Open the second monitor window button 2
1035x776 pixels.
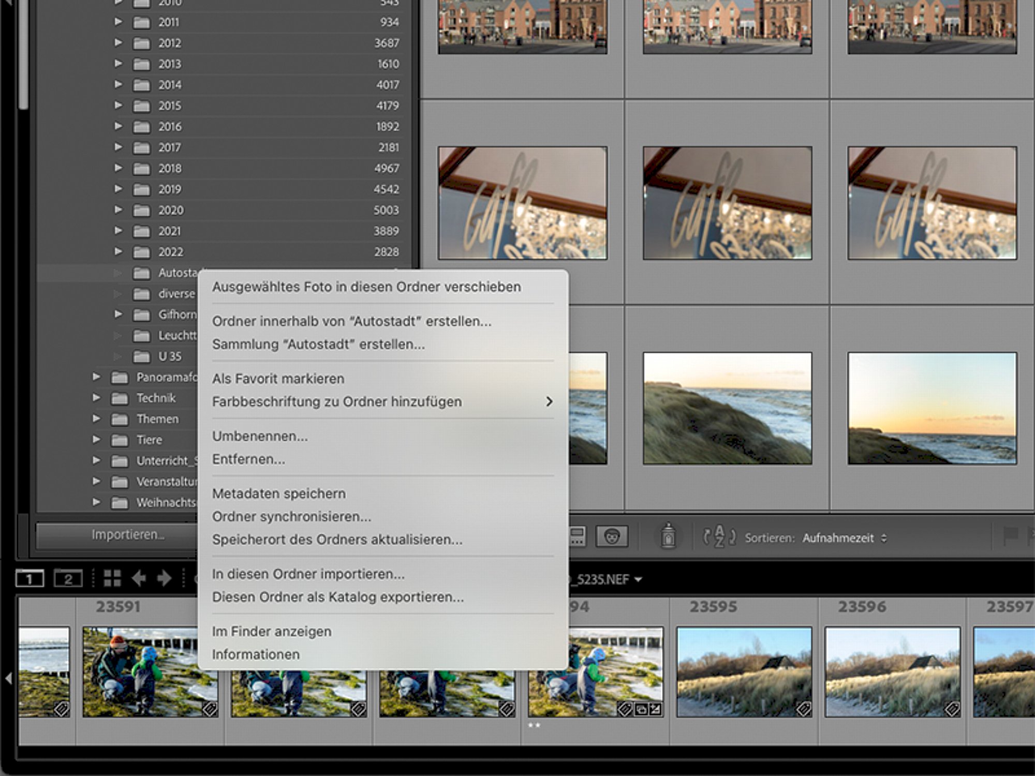pyautogui.click(x=68, y=578)
